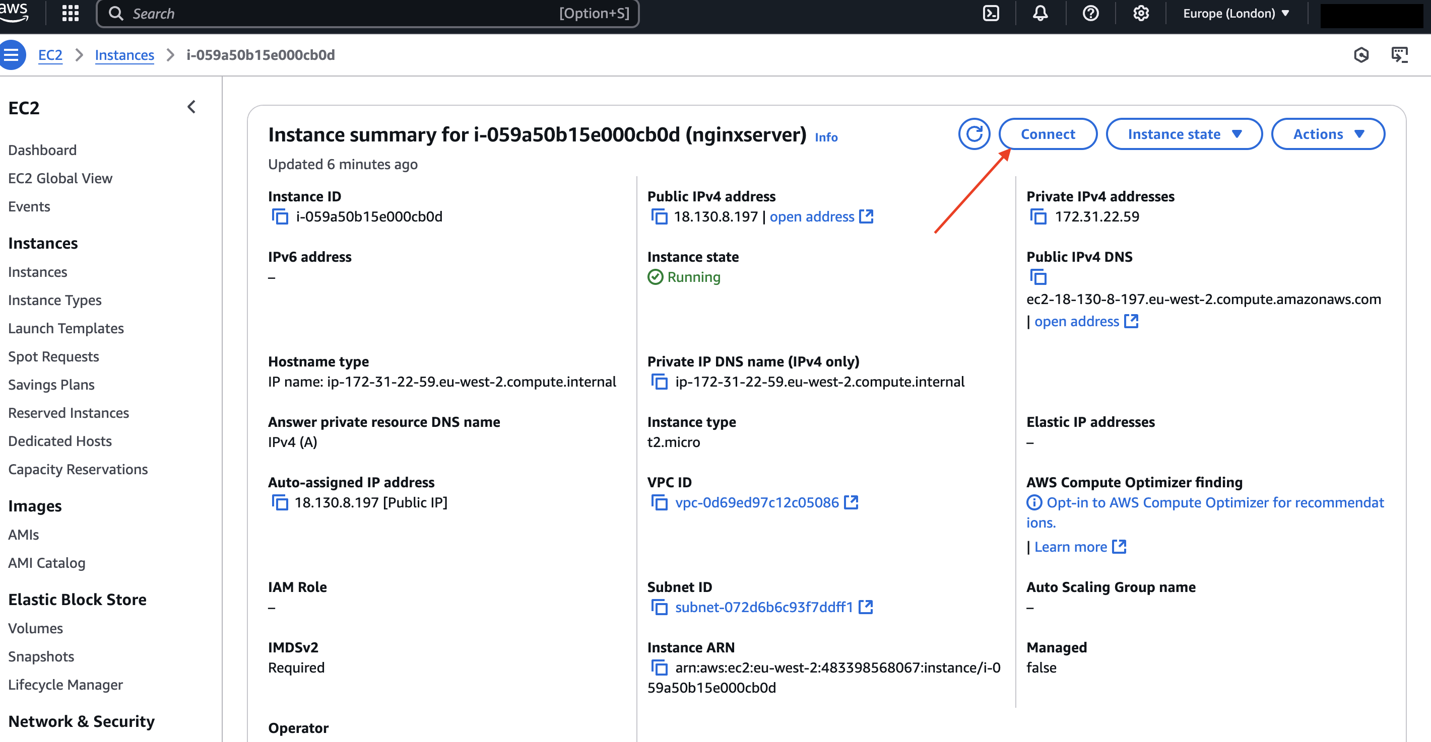Open the Europe (London) region dropdown

pyautogui.click(x=1236, y=13)
